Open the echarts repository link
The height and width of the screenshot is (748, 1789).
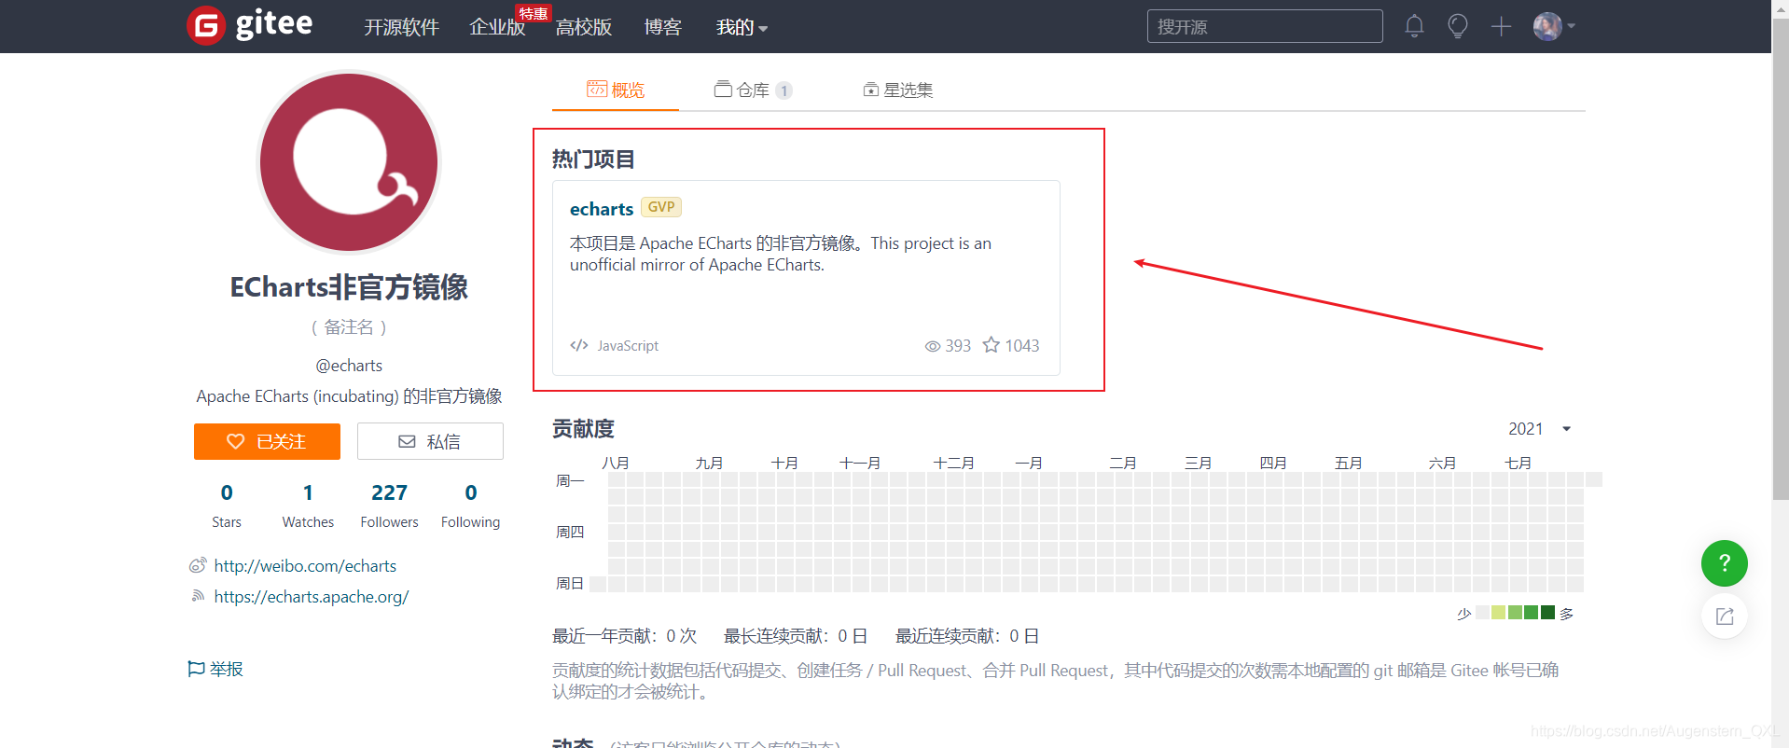coord(602,209)
